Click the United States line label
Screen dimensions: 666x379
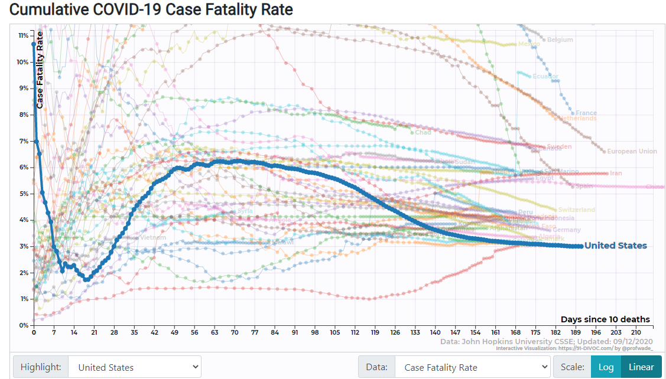[615, 246]
